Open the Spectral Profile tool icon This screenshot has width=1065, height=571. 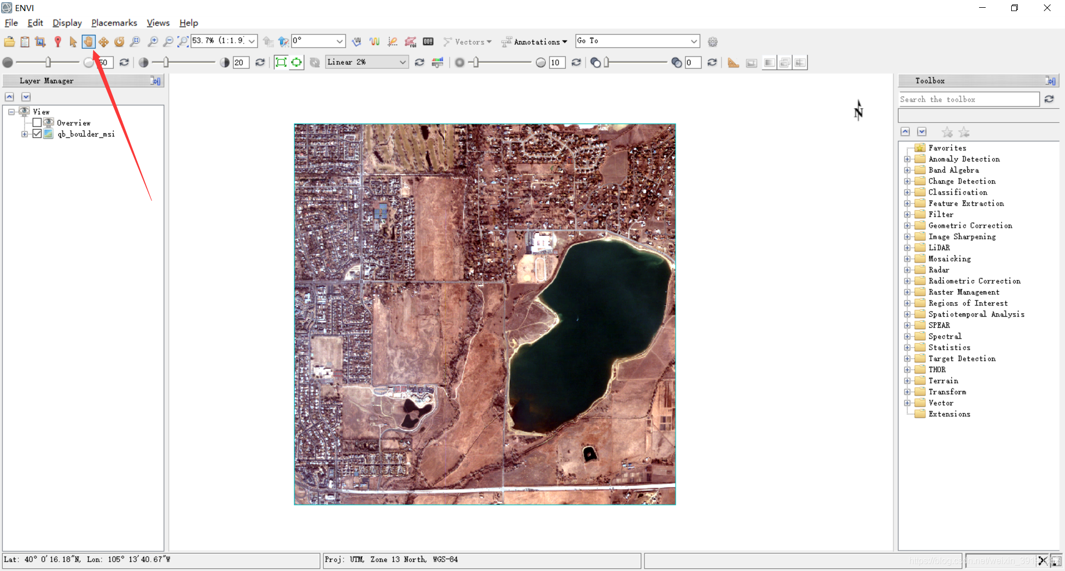[x=357, y=42]
